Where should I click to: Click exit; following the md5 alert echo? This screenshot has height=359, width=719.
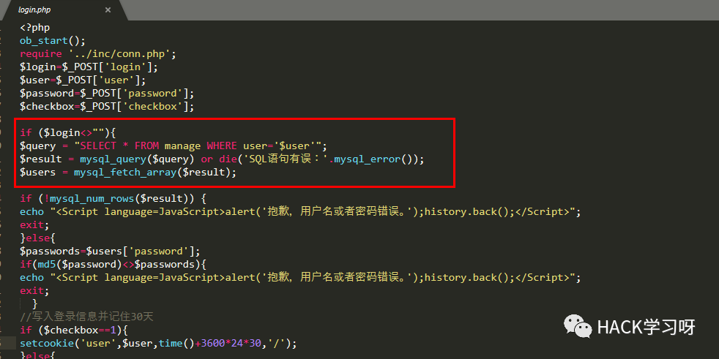pos(34,291)
